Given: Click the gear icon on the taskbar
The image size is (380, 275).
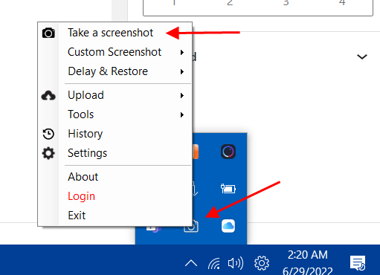Looking at the screenshot, I should (x=262, y=263).
